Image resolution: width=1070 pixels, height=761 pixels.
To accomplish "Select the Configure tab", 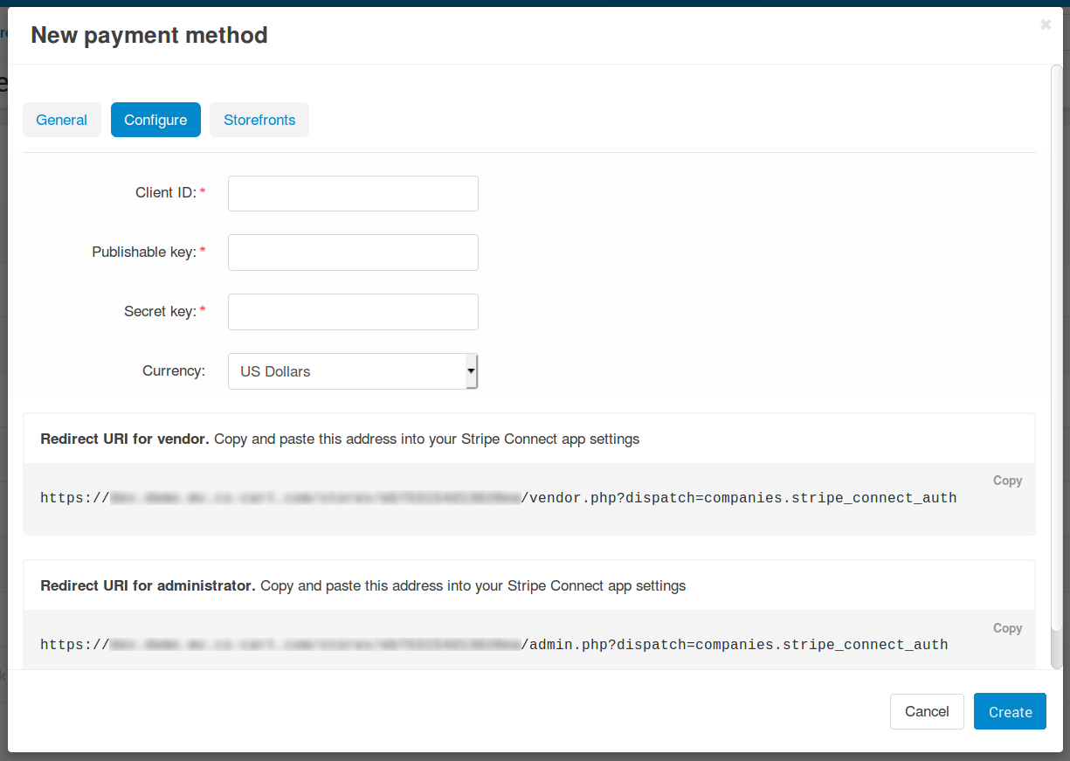I will pos(155,120).
